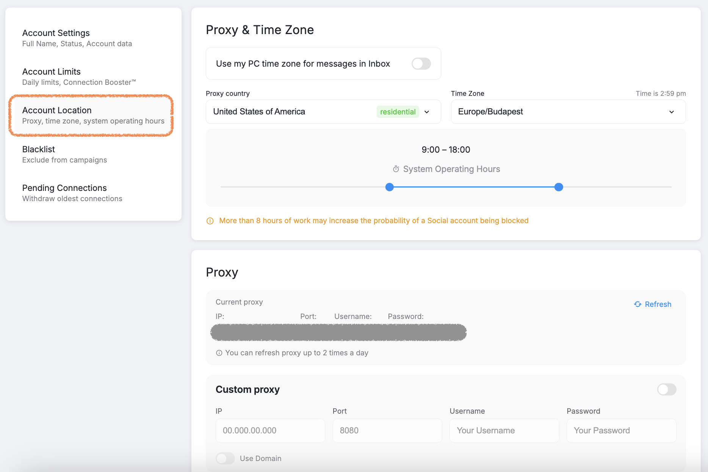Click the custom proxy IP input field
708x472 pixels.
(x=270, y=430)
